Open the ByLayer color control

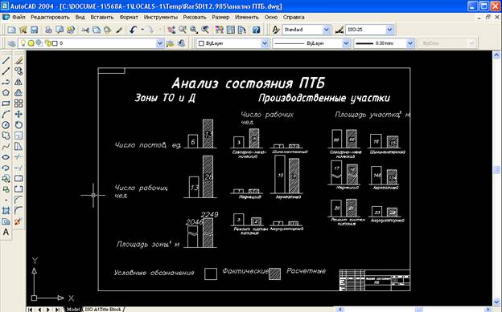pos(232,43)
